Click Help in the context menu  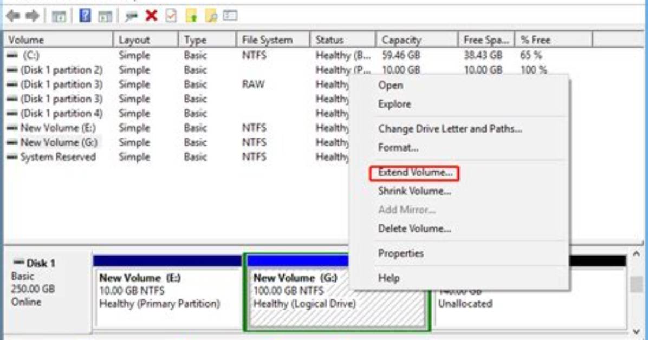389,278
